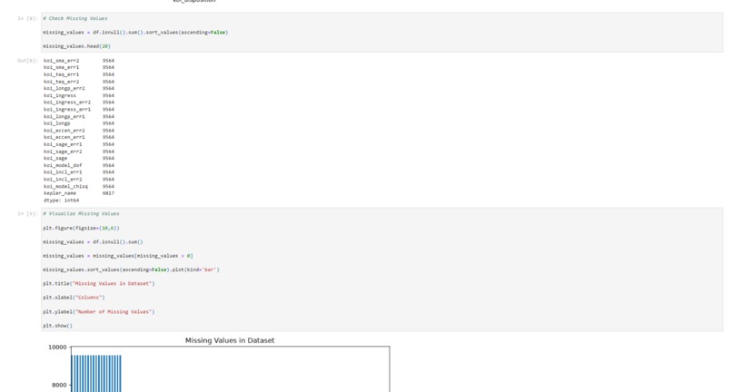This screenshot has height=392, width=732.
Task: Select the koi_eccen_err1 output row
Action: pyautogui.click(x=79, y=137)
